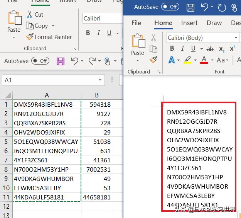This screenshot has width=241, height=218.
Task: Select cell containing 594318
Action: tap(97, 104)
